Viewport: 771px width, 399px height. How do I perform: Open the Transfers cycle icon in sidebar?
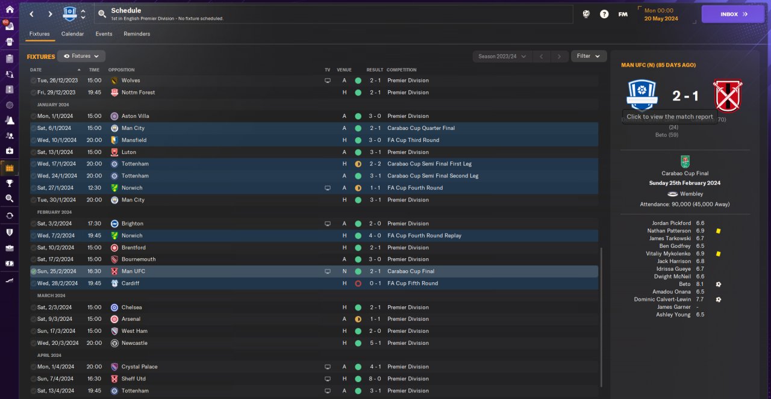pos(9,215)
